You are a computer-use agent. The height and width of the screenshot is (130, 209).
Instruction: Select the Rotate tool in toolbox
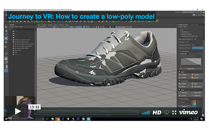6,42
